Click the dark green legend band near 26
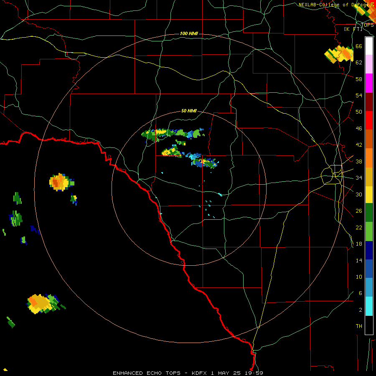376x376 pixels. tap(369, 213)
